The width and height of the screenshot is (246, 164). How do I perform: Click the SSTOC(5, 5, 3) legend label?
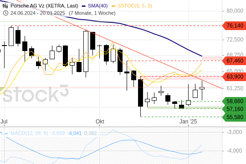[x=134, y=6]
